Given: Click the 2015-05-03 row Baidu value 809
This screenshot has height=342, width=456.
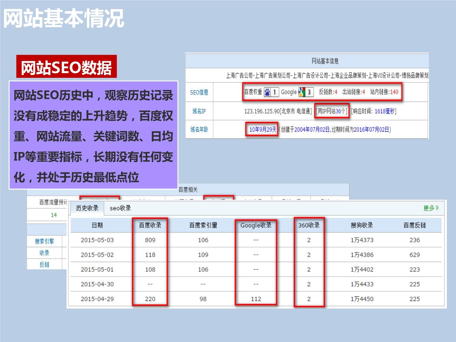Looking at the screenshot, I should click(x=150, y=240).
